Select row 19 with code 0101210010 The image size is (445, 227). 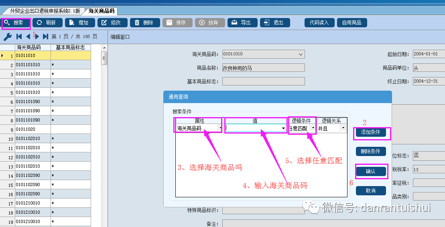pyautogui.click(x=45, y=222)
